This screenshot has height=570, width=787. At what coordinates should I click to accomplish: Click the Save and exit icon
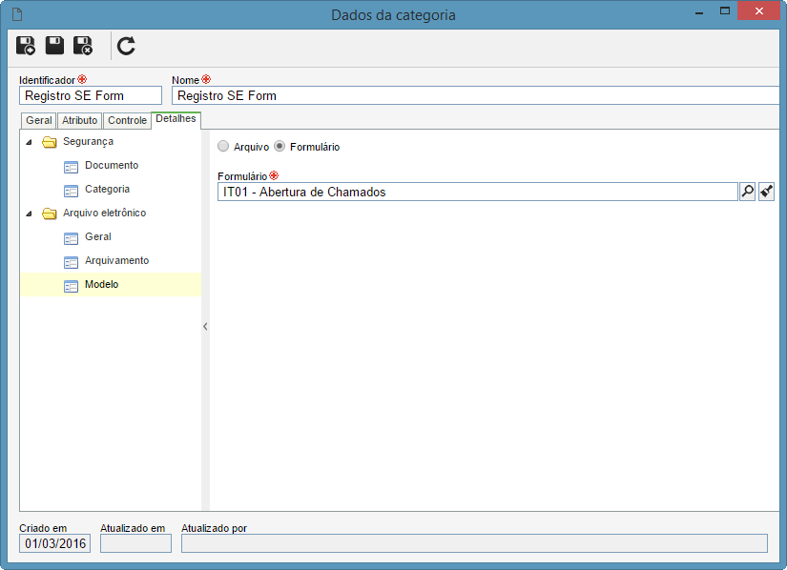(83, 46)
